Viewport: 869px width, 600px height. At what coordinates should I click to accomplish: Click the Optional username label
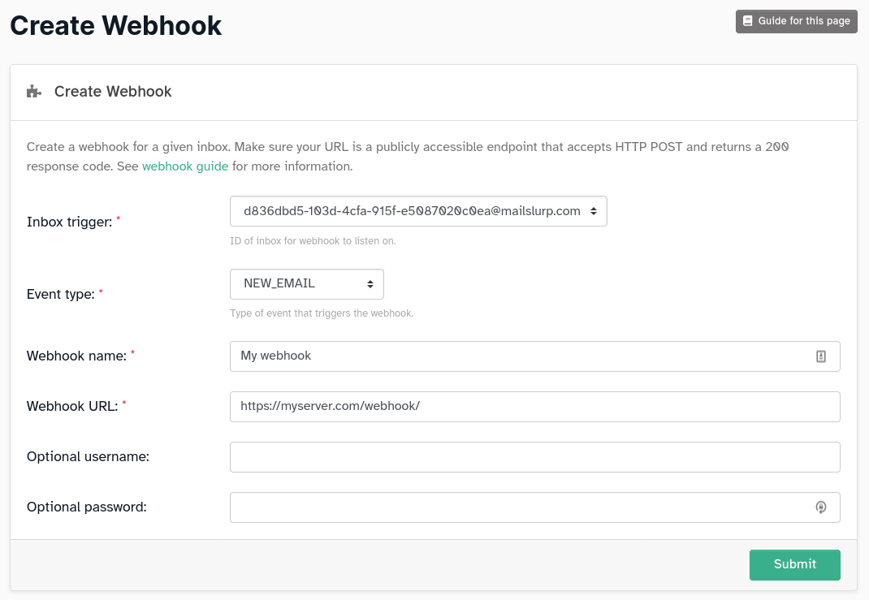click(x=88, y=456)
